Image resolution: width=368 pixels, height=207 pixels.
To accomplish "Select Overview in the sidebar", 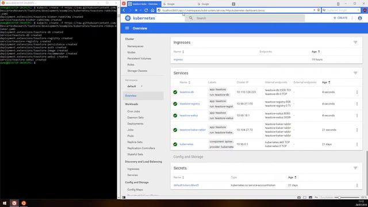I will point(143,96).
